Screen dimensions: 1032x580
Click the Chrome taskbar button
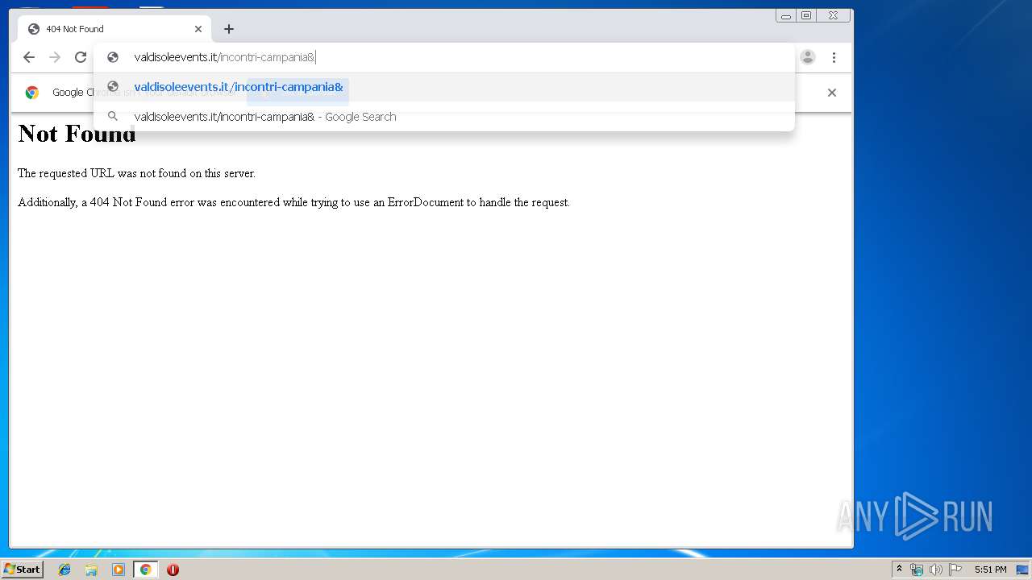point(145,570)
